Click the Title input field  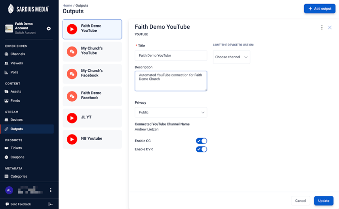171,56
